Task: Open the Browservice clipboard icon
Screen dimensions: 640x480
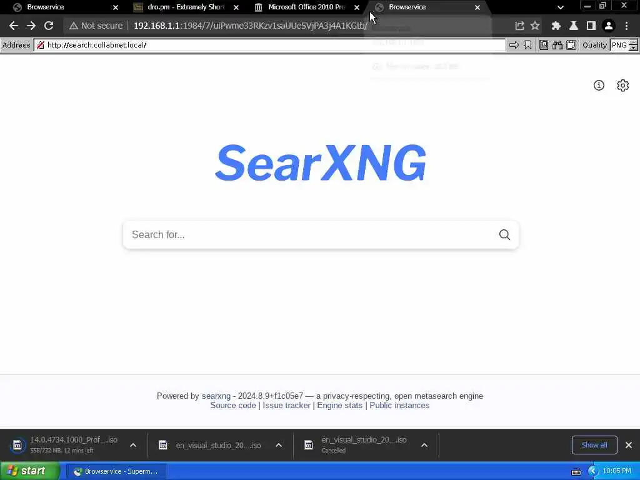Action: pos(571,45)
